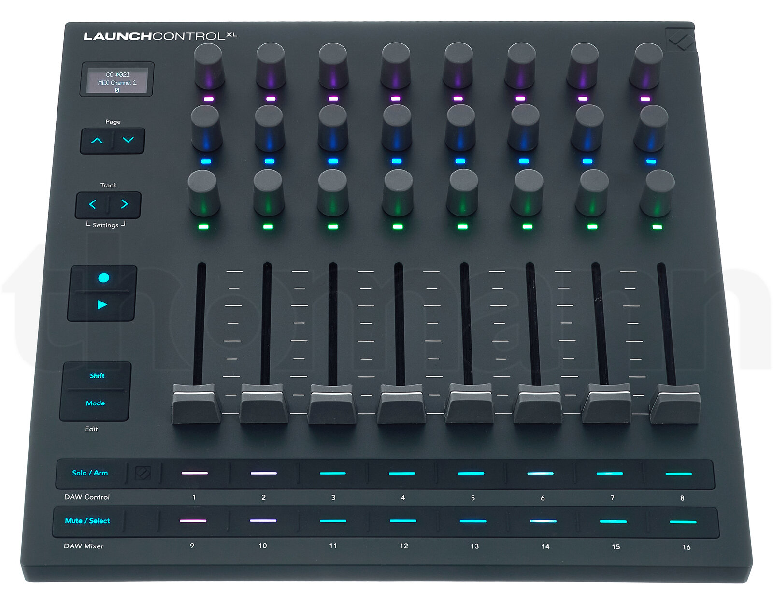Image resolution: width=773 pixels, height=604 pixels.
Task: Touch the sixth blue-lit knob in middle row
Action: tap(524, 128)
